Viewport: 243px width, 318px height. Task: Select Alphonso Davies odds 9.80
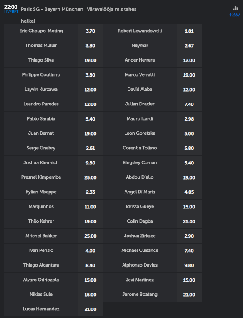(189, 265)
